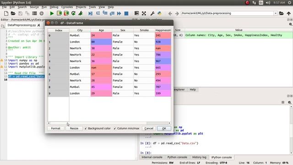Browse working directory folder icon
Image resolution: width=293 pixels, height=165 pixels.
tap(282, 13)
